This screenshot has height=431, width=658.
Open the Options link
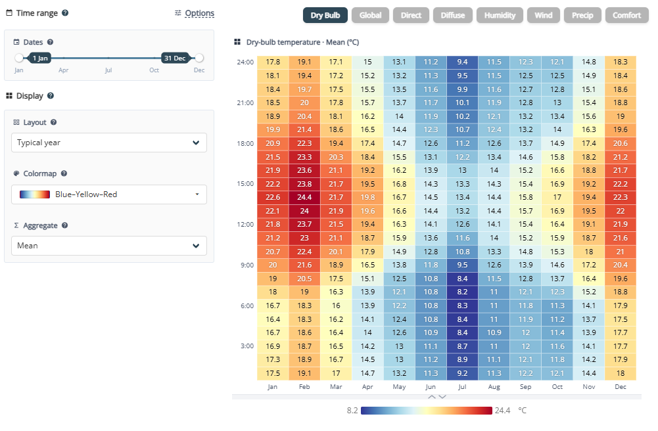pyautogui.click(x=200, y=13)
